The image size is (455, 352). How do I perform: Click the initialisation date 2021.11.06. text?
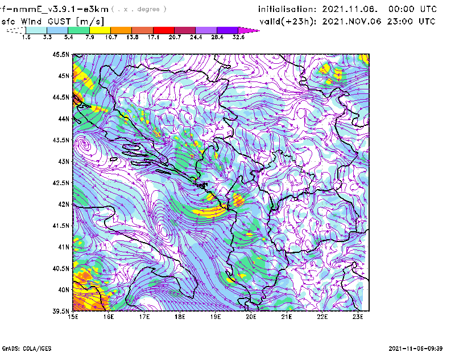350,9
